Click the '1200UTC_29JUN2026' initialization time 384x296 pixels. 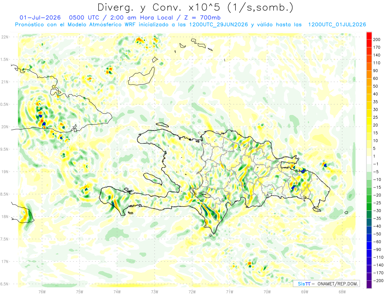tap(218, 25)
